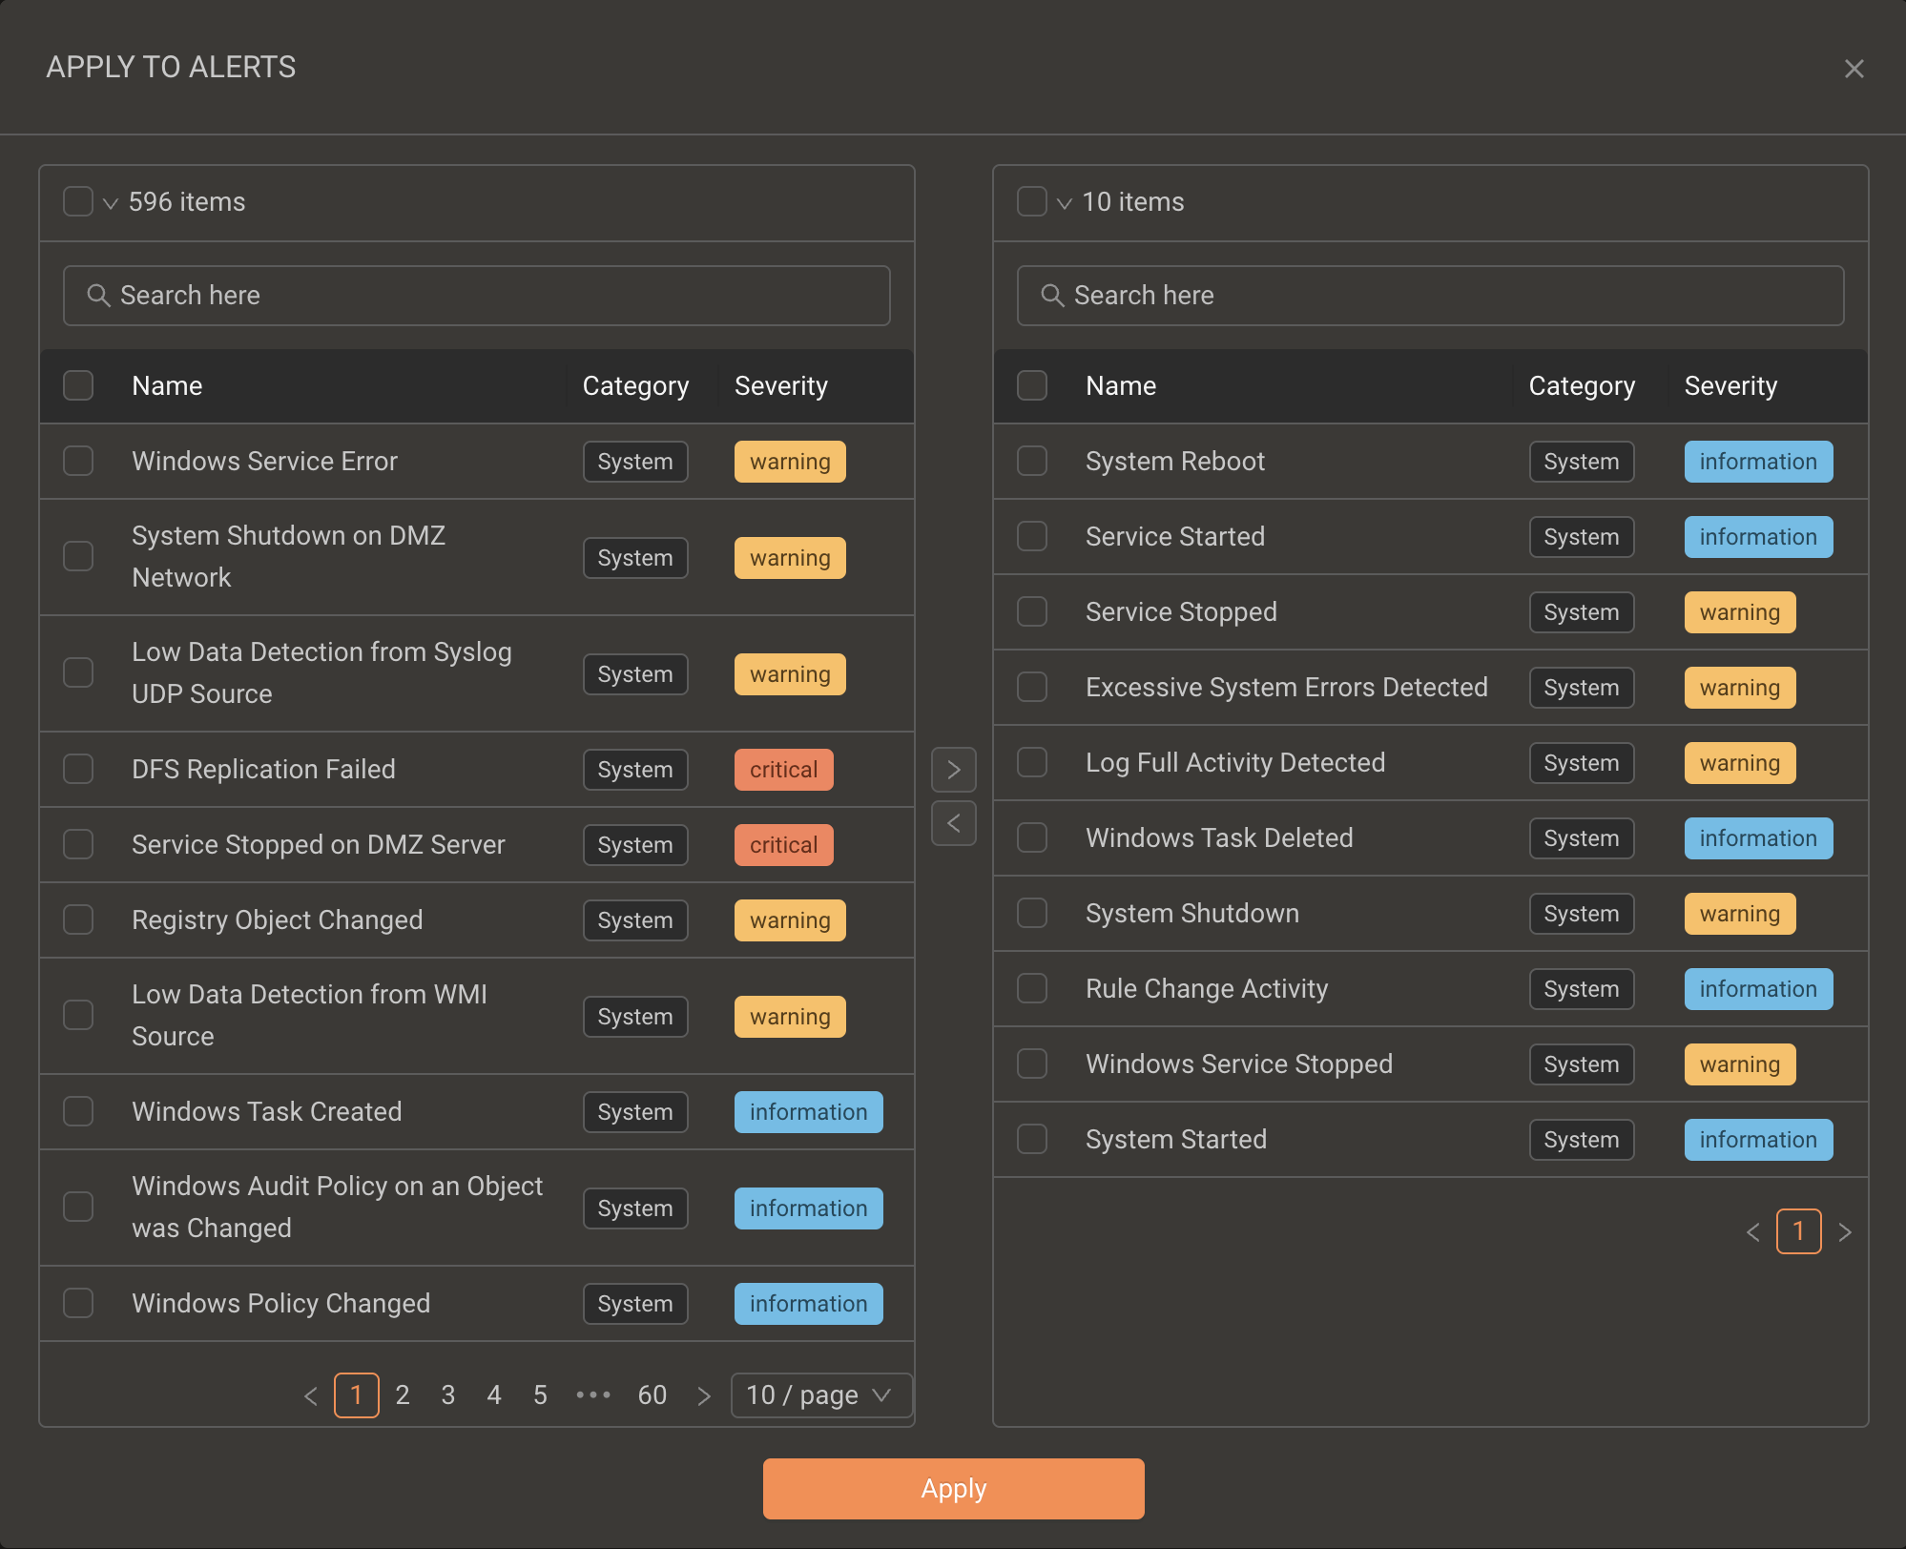Go to next page in right list
The width and height of the screenshot is (1906, 1549).
(x=1845, y=1232)
